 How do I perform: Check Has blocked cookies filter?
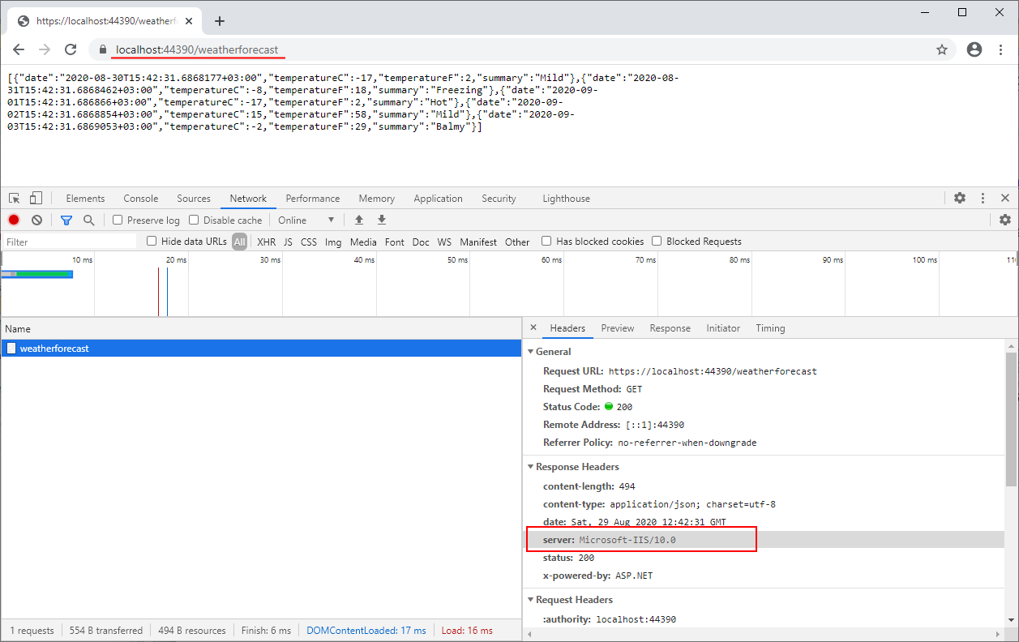546,241
